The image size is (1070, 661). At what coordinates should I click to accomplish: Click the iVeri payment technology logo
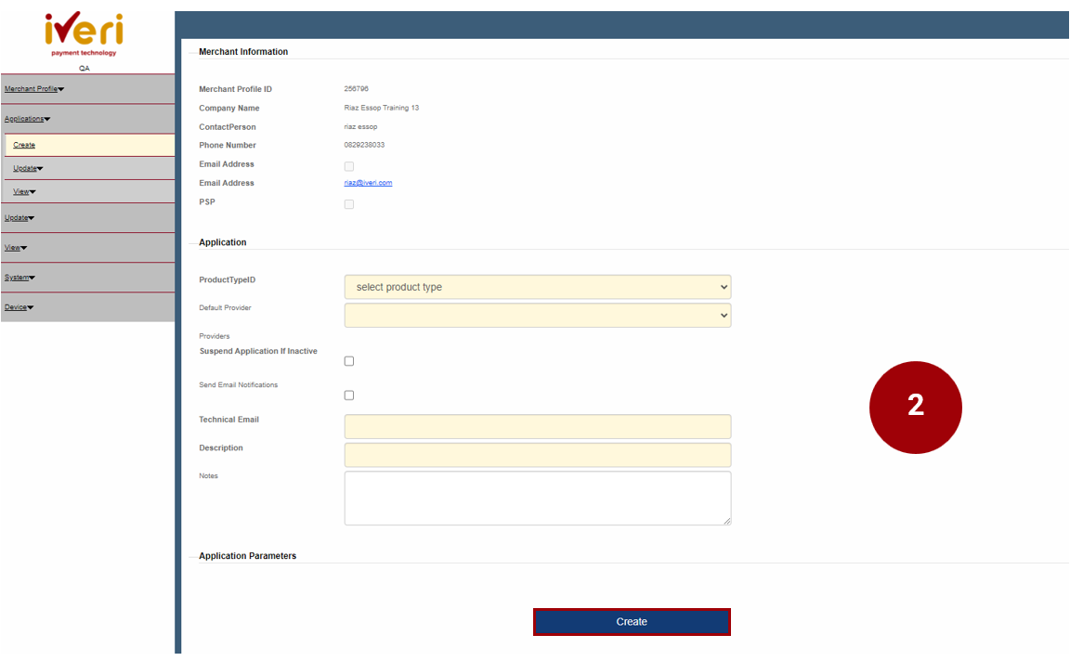[x=84, y=35]
